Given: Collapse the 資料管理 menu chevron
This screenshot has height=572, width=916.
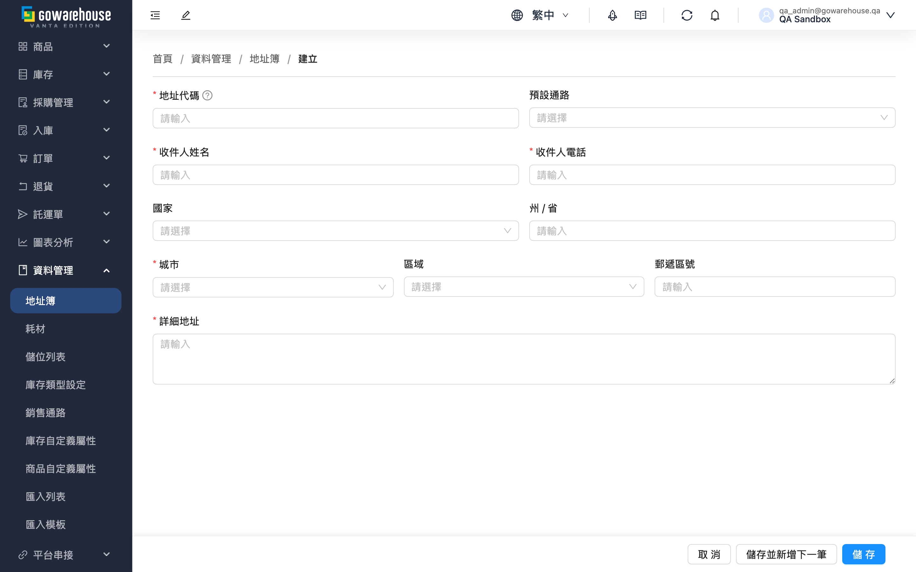Looking at the screenshot, I should [x=107, y=270].
